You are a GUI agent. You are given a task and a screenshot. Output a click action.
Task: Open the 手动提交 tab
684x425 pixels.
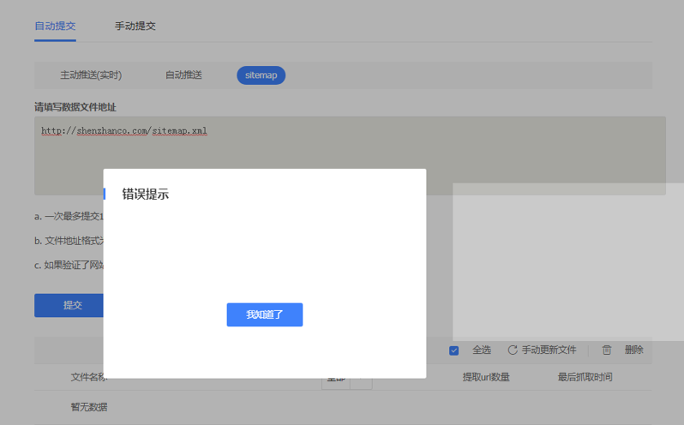click(135, 26)
